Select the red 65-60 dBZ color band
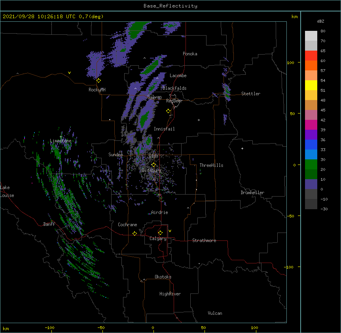 [x=311, y=56]
